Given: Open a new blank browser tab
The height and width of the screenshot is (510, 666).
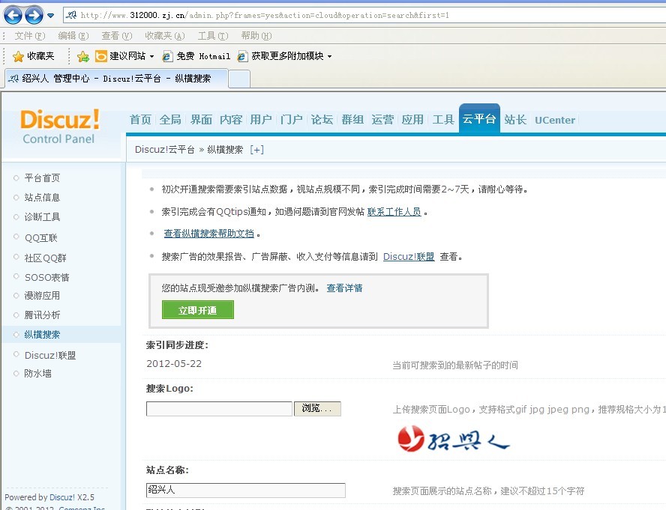Looking at the screenshot, I should (x=239, y=79).
